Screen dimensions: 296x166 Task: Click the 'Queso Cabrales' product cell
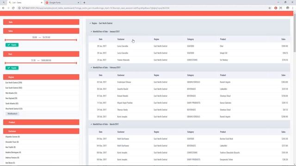225,103
